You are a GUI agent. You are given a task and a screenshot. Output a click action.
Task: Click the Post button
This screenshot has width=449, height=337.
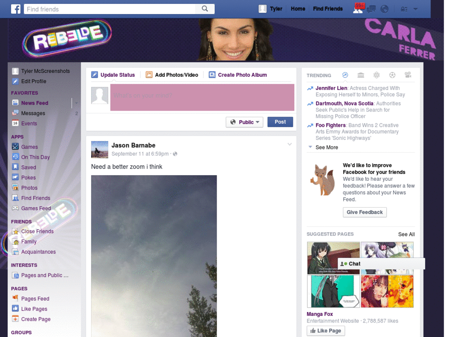point(280,122)
